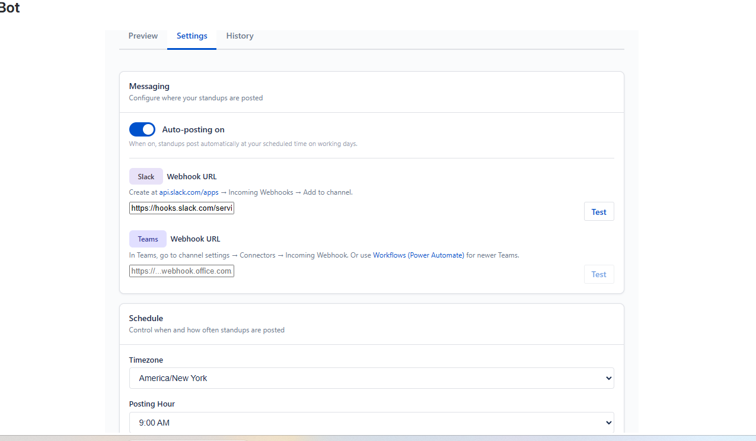Screen dimensions: 756x441
Task: Click the Teams Webhook URL field
Action: (x=181, y=271)
